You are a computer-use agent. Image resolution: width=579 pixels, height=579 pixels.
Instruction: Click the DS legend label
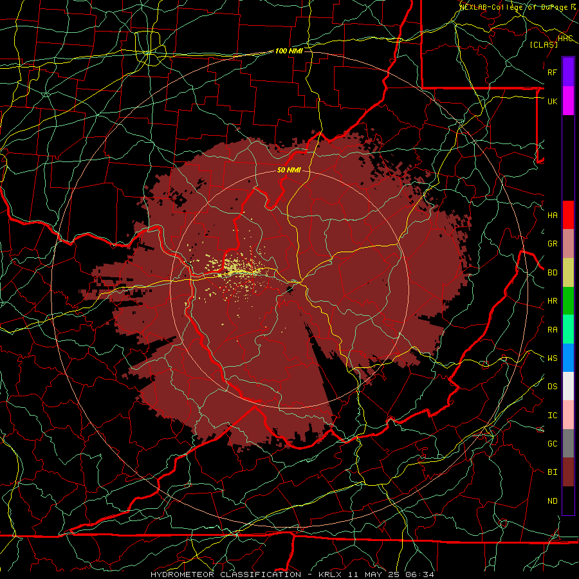553,387
